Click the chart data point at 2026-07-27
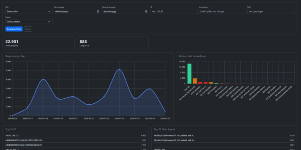This screenshot has width=301, height=150. coord(165,111)
